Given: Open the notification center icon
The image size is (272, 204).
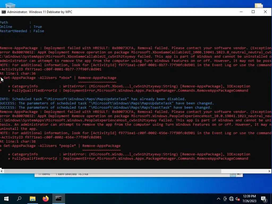Looking at the screenshot, I should coord(264,199).
